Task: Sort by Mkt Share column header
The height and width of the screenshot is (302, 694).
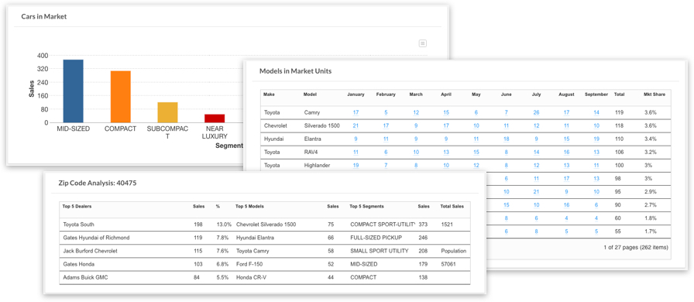Action: pyautogui.click(x=654, y=94)
